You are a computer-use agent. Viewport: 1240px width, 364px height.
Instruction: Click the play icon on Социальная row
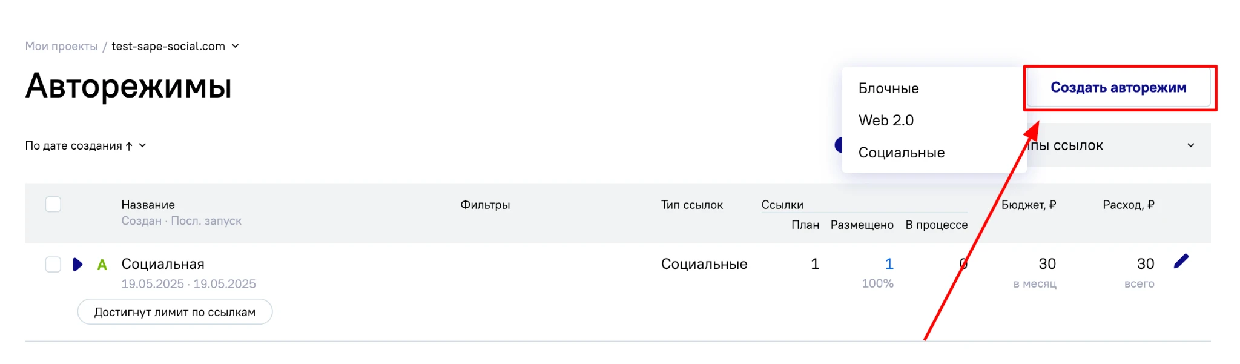point(77,265)
